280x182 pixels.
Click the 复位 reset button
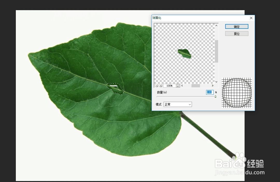(237, 34)
